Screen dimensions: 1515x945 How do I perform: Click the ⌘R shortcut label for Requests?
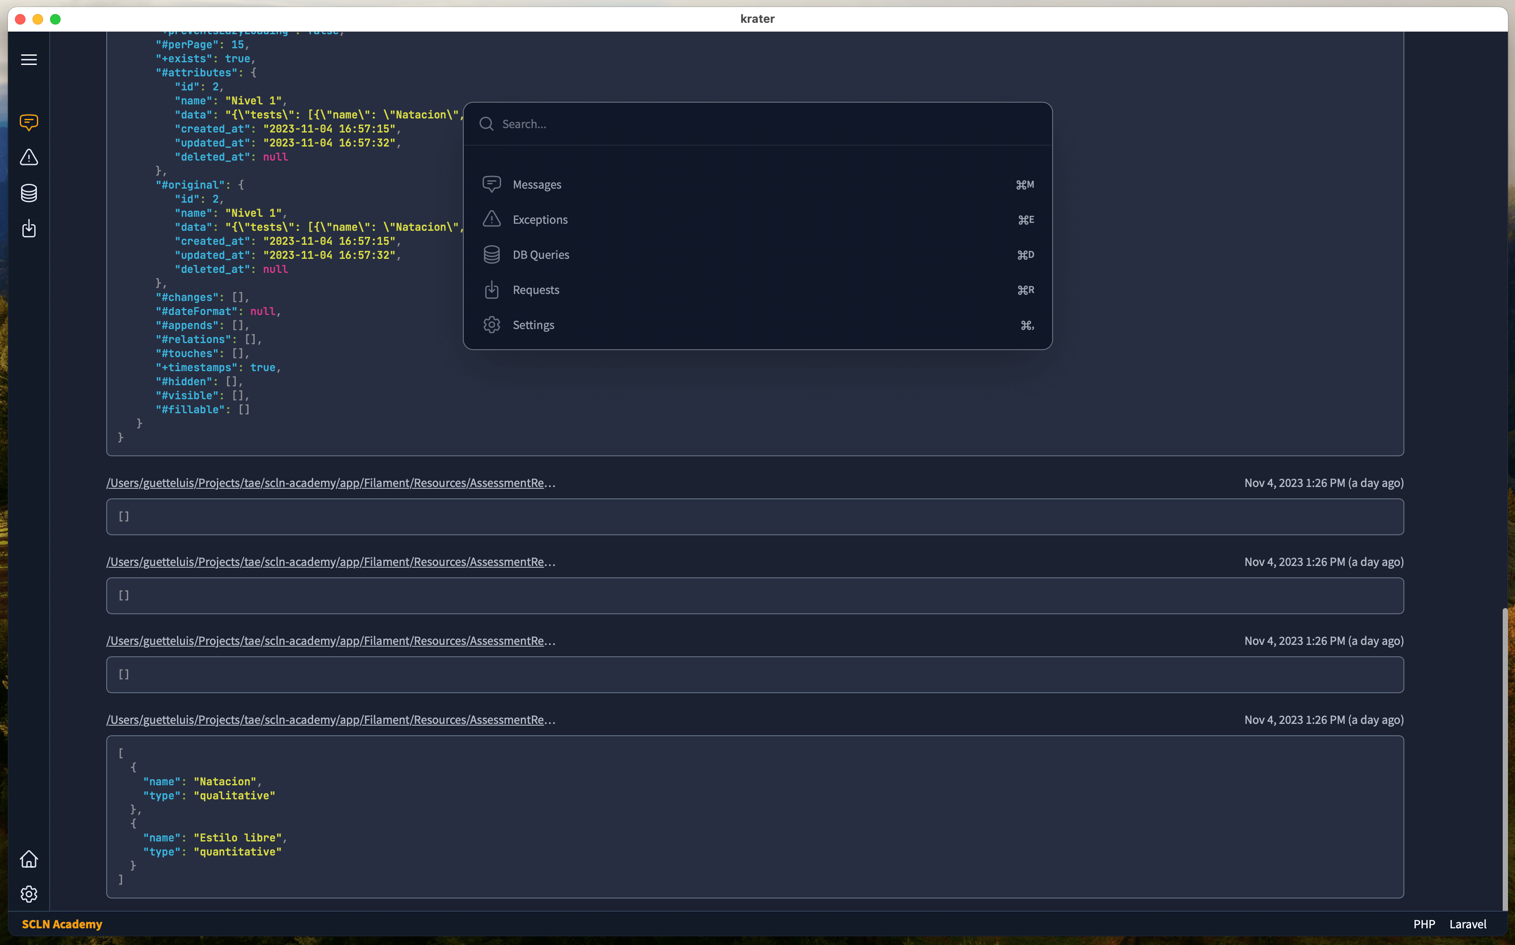pos(1025,290)
